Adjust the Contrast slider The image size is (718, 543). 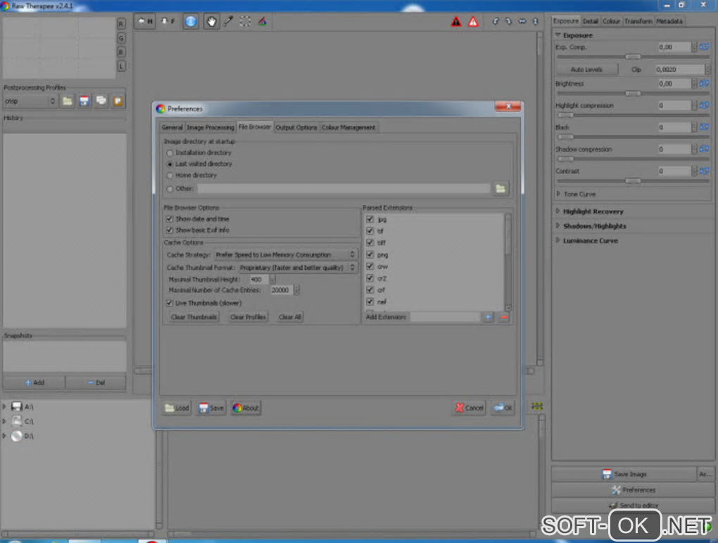pos(633,180)
